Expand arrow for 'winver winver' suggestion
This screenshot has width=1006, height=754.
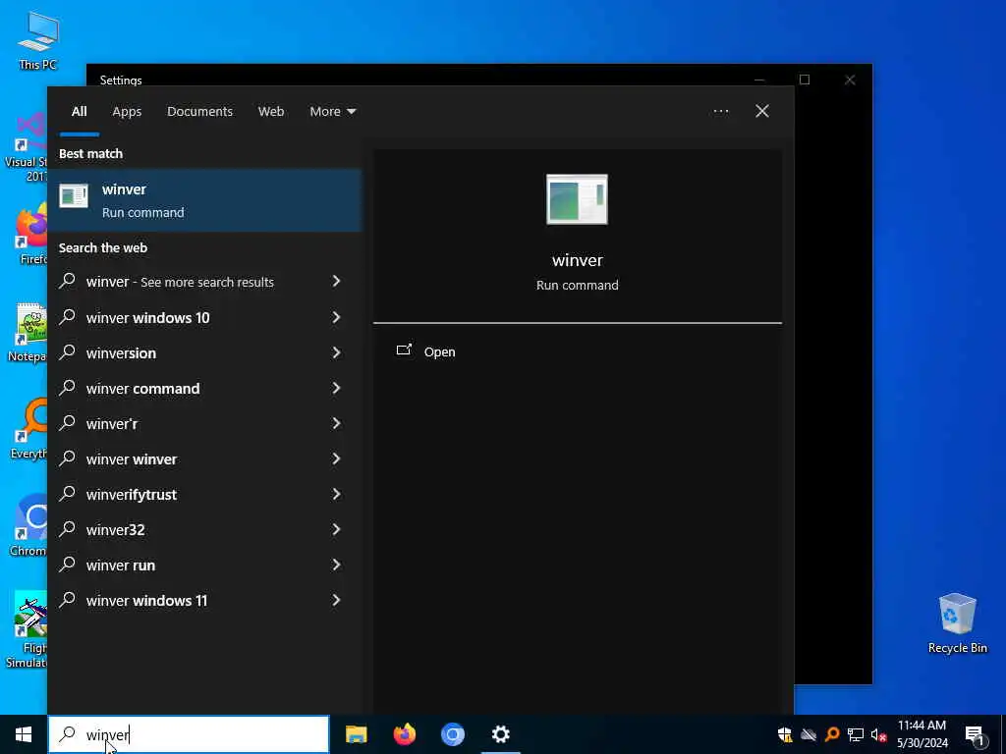click(x=336, y=458)
